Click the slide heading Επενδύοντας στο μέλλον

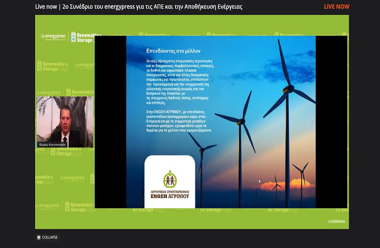(x=173, y=51)
